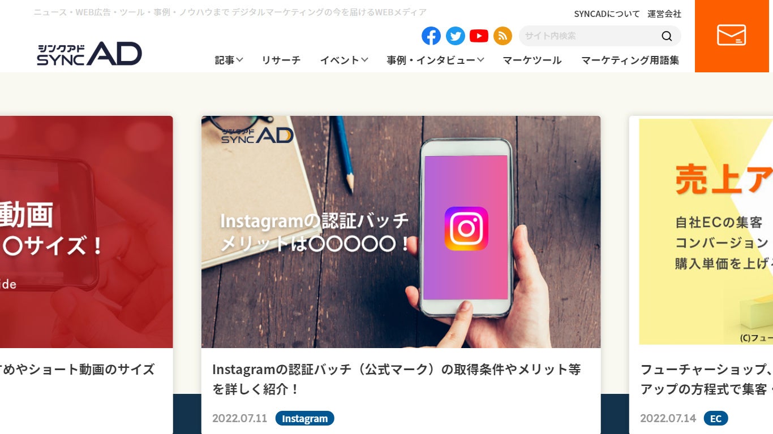The height and width of the screenshot is (434, 773).
Task: Open the orange RSS feed icon
Action: pos(503,36)
